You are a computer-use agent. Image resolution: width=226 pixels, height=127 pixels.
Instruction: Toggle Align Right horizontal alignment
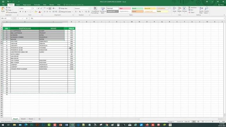click(50, 12)
